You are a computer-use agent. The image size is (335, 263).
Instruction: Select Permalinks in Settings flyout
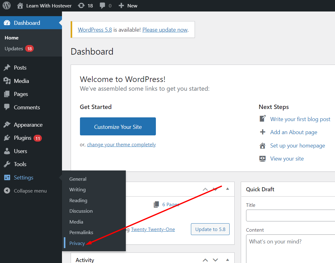(x=81, y=232)
